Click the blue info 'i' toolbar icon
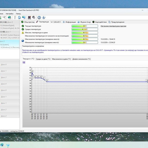 (x=44, y=17)
